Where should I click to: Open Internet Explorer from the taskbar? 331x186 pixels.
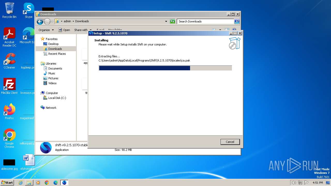(20, 183)
